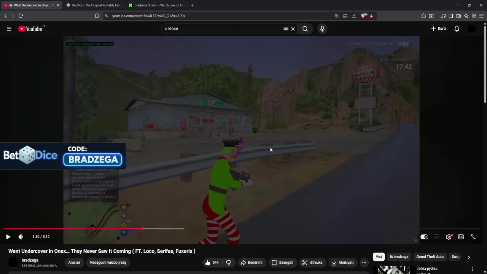Image resolution: width=487 pixels, height=274 pixels.
Task: Toggle subtitles on the player
Action: click(436, 237)
